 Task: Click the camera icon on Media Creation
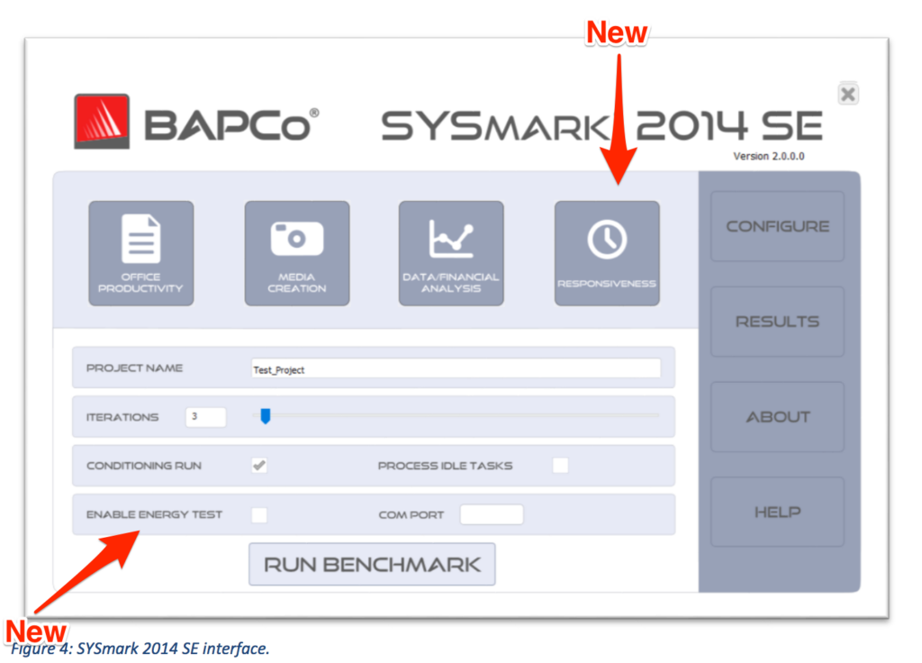(297, 241)
